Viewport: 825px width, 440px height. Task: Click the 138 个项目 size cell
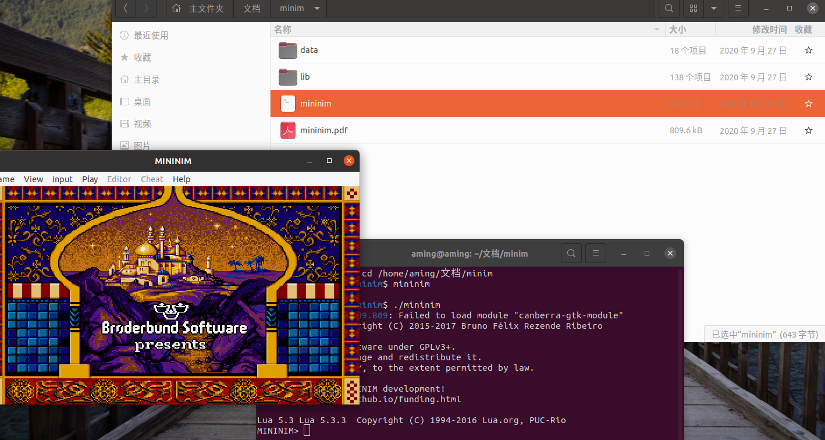tap(691, 77)
